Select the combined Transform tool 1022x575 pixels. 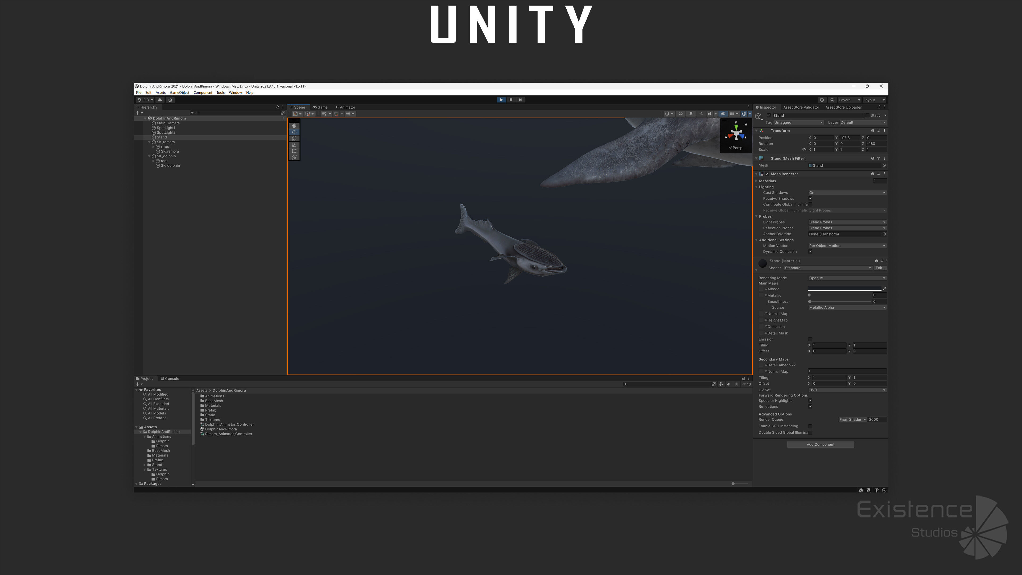[294, 158]
